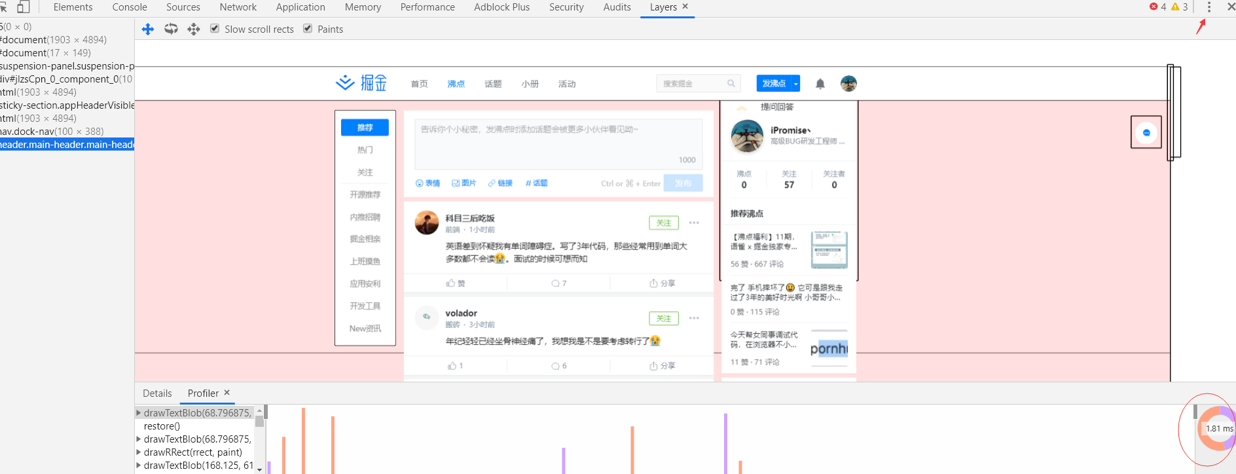Viewport: 1236px width, 474px height.
Task: Open more options on 科目三后吃饭 post
Action: coord(694,223)
